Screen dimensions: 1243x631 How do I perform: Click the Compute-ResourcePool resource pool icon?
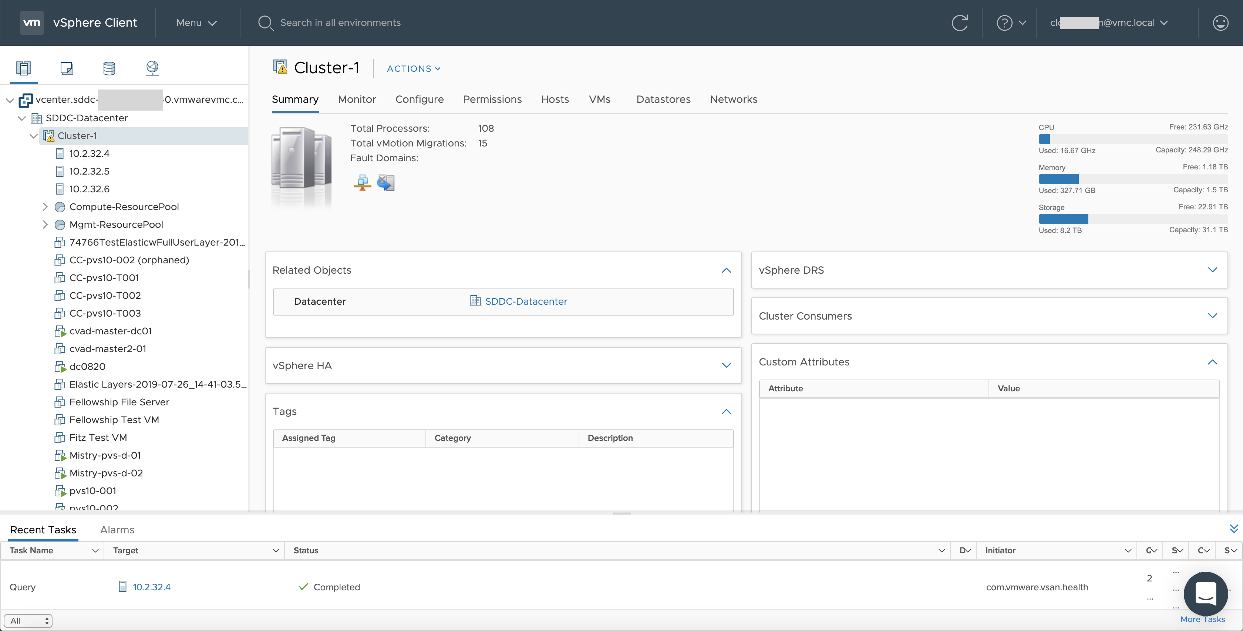click(60, 206)
